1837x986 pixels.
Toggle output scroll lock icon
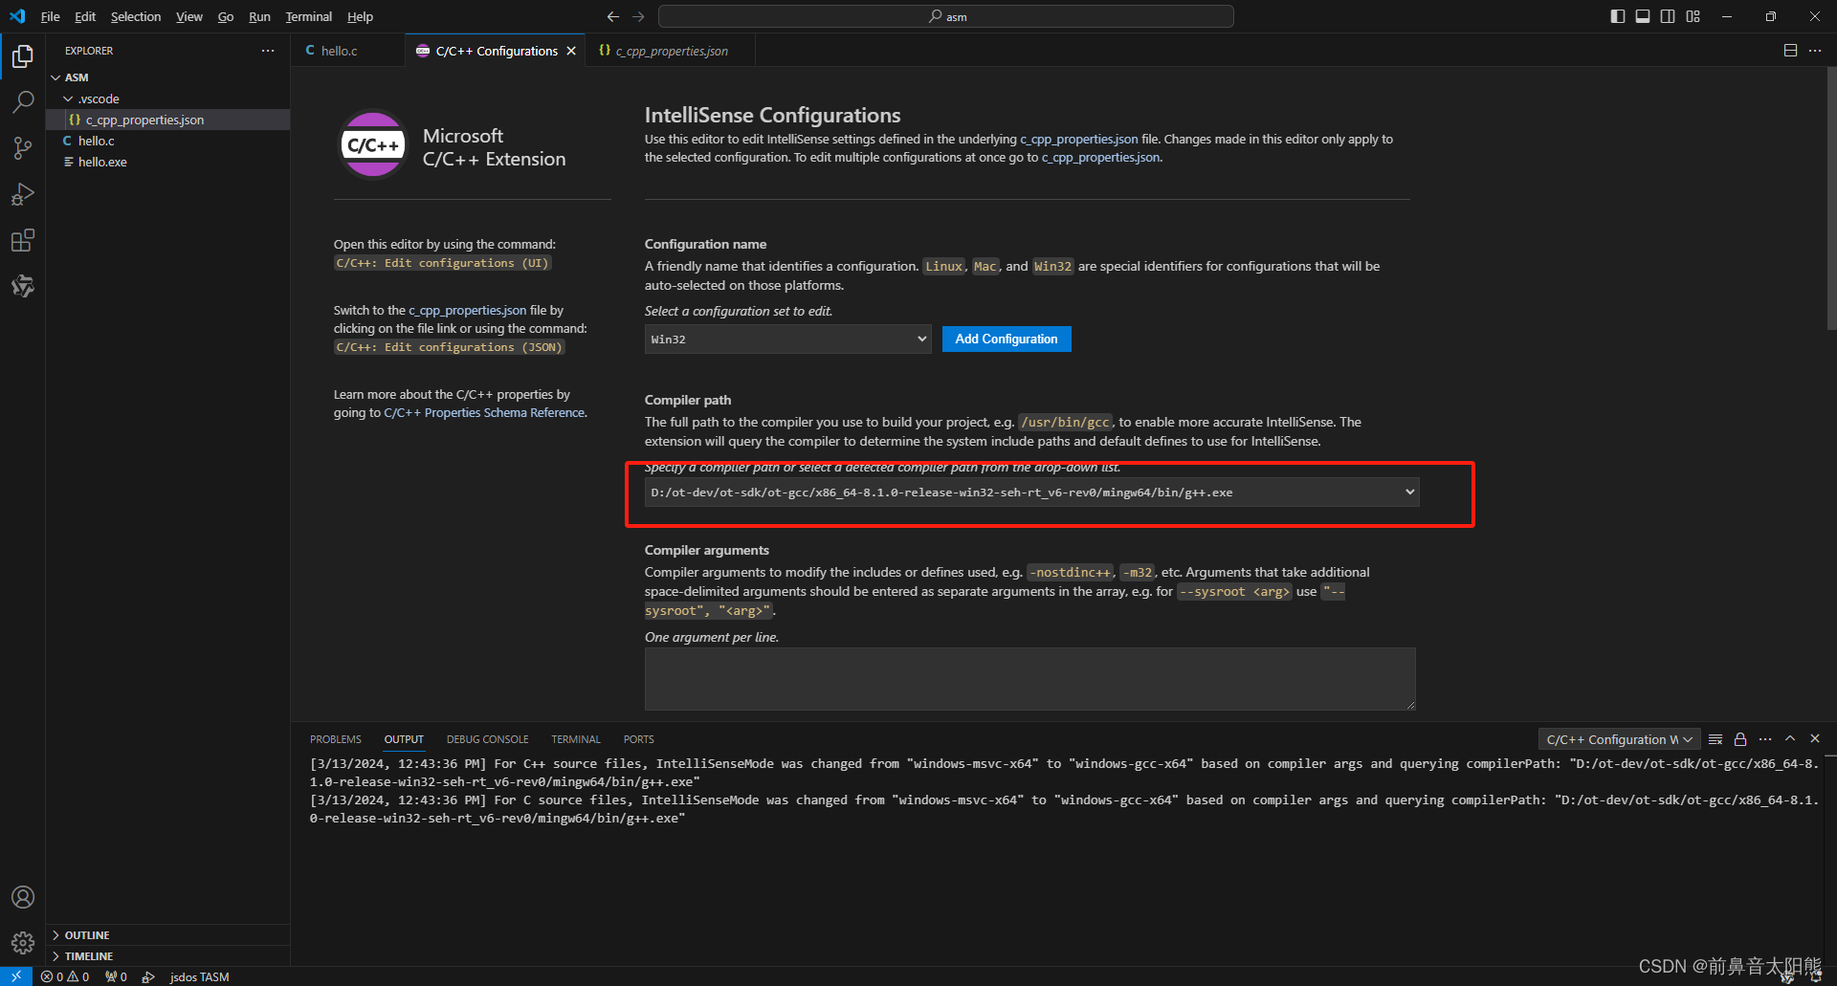1740,739
